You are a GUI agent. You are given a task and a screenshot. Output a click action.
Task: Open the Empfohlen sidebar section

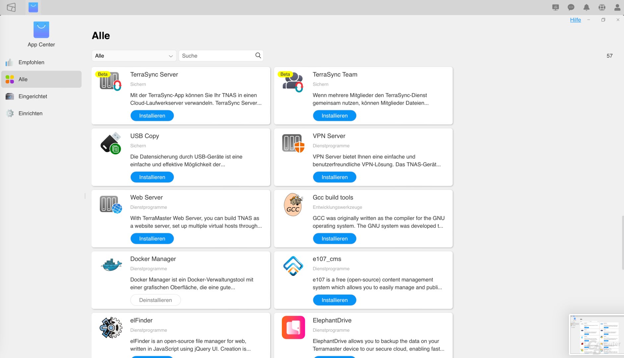31,62
